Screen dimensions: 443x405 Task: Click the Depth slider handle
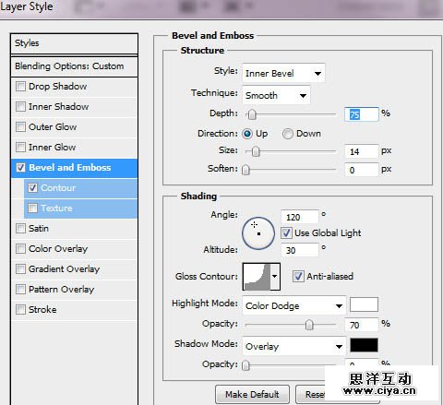252,114
